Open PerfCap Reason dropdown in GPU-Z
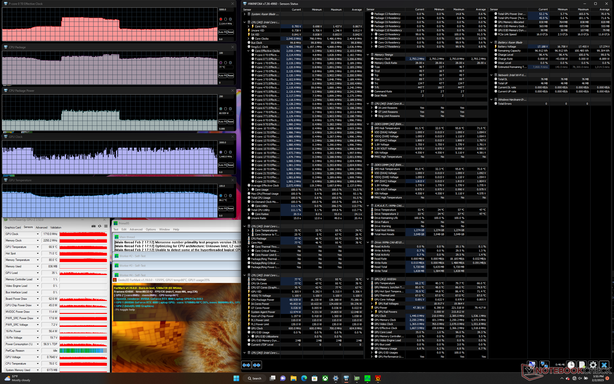614x384 pixels. pos(38,351)
